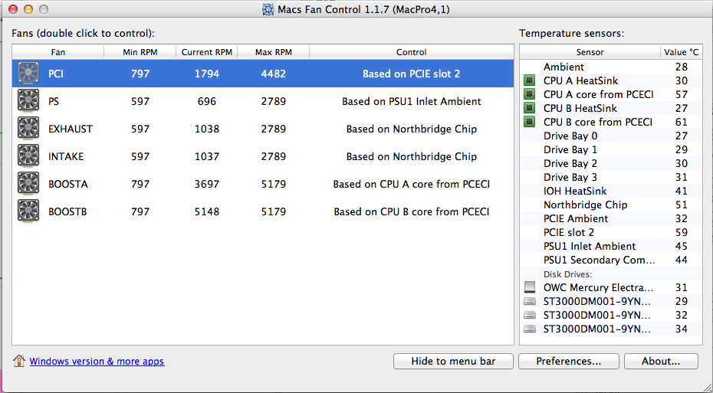Select the PS fan name

54,101
